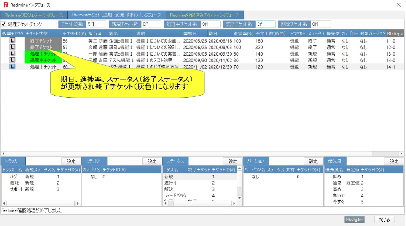Click the L icon in ticket 57 row
406x226 pixels.
pyautogui.click(x=12, y=47)
